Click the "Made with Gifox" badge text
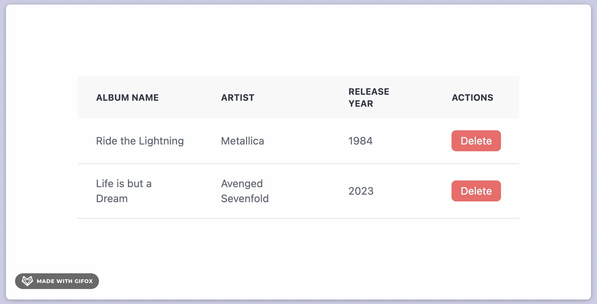 click(x=64, y=281)
